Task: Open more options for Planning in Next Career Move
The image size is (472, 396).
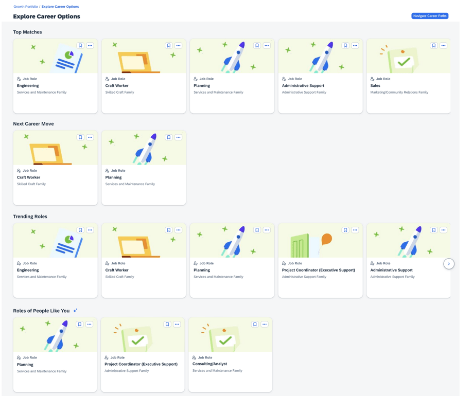Action: pyautogui.click(x=178, y=137)
